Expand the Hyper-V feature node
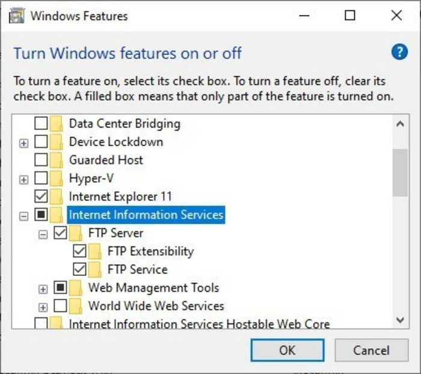This screenshot has width=421, height=374. click(x=24, y=179)
